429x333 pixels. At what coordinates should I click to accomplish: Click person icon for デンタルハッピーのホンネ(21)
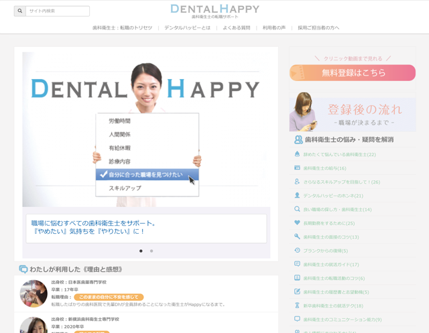click(x=297, y=195)
